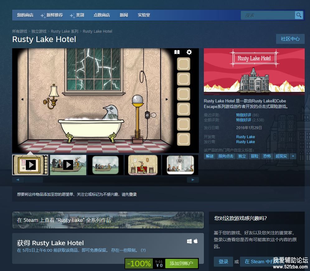Open the Rusty Lake developer link

coord(246,137)
